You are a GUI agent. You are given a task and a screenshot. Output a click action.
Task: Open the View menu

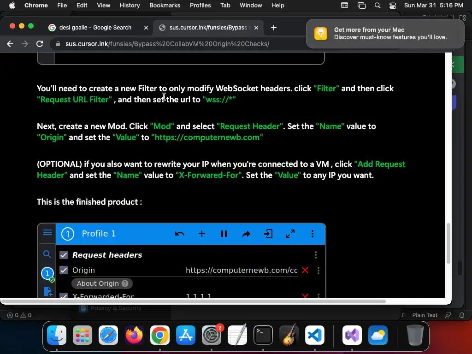103,6
